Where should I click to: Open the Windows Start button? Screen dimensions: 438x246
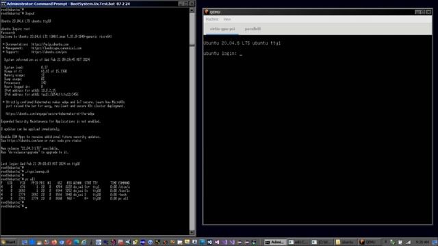(8, 242)
